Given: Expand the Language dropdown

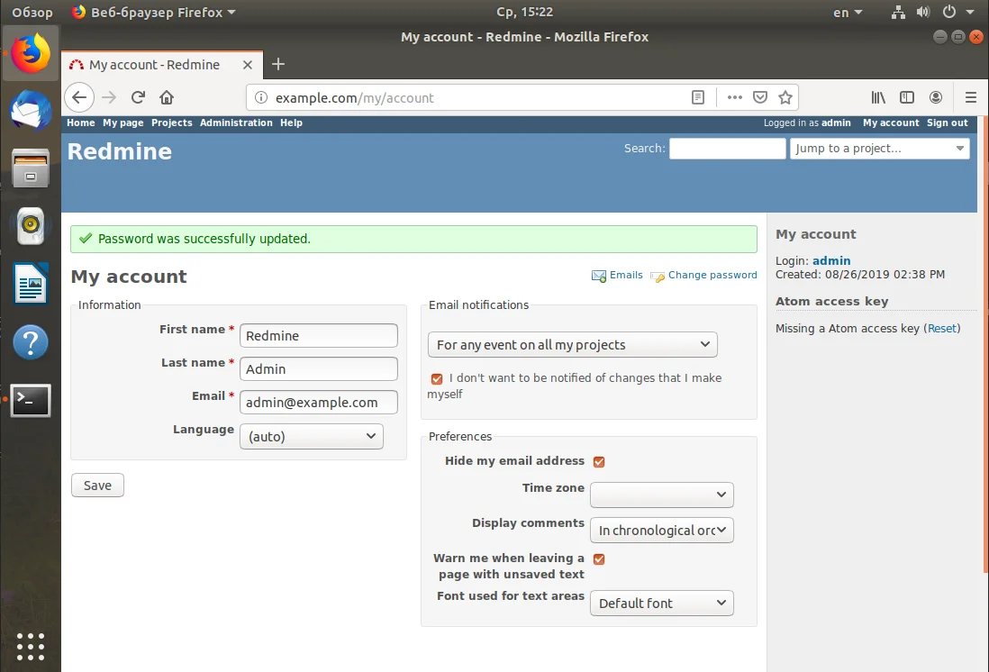Looking at the screenshot, I should (312, 437).
